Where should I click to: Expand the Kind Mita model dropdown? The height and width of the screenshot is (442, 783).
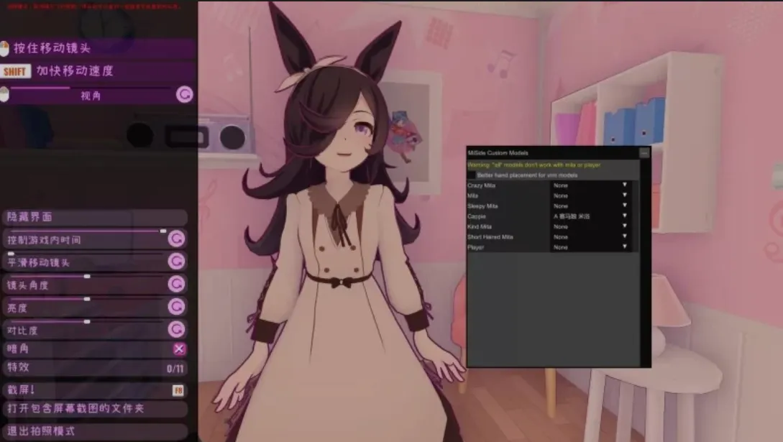click(590, 226)
